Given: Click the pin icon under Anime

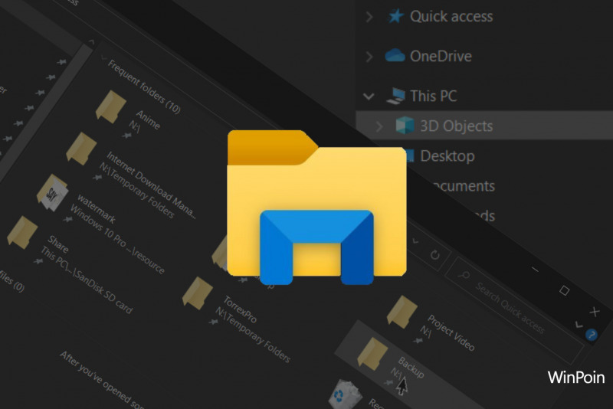Looking at the screenshot, I should coord(126,136).
